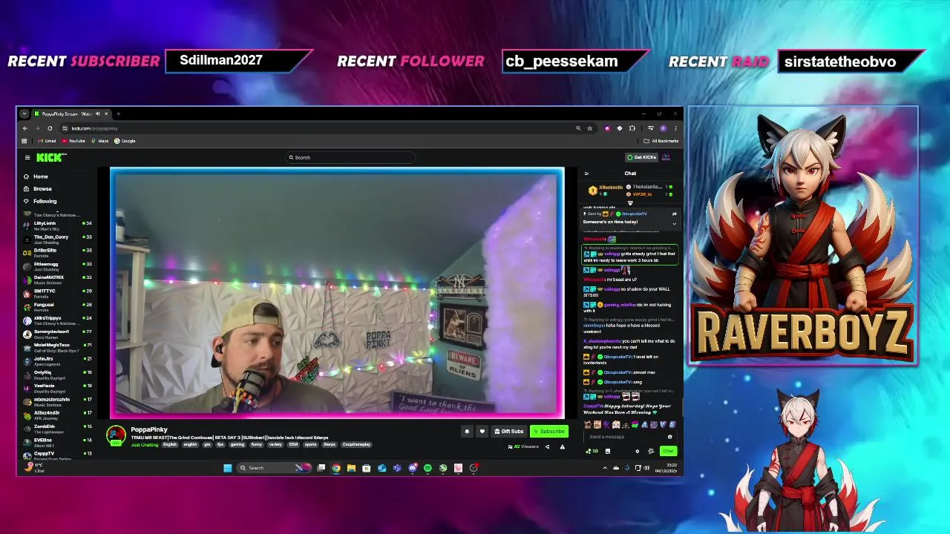This screenshot has height=534, width=950.
Task: Click the Gift Subs button
Action: tap(509, 431)
